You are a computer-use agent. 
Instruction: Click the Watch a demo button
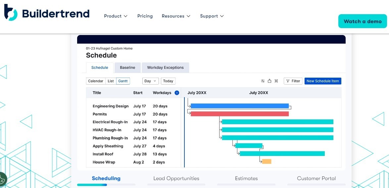tap(363, 21)
